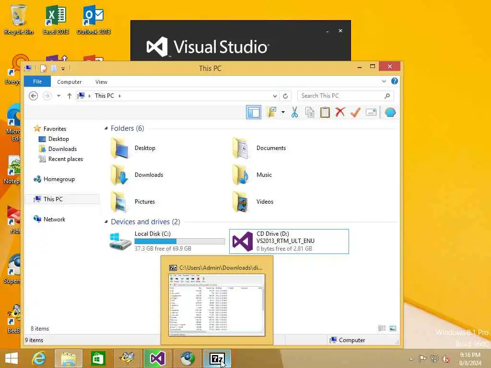Click the orange checkmark Properties icon
491x368 pixels.
pyautogui.click(x=355, y=112)
